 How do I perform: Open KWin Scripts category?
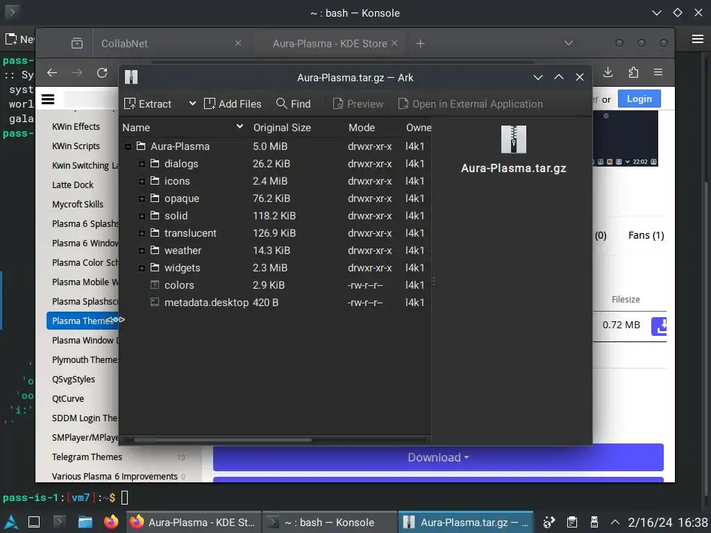point(76,146)
